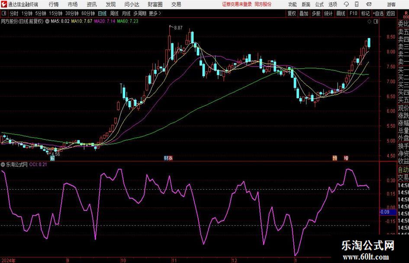Click the 4.56 low price label
Screen dimensions: 409x263
pos(55,154)
